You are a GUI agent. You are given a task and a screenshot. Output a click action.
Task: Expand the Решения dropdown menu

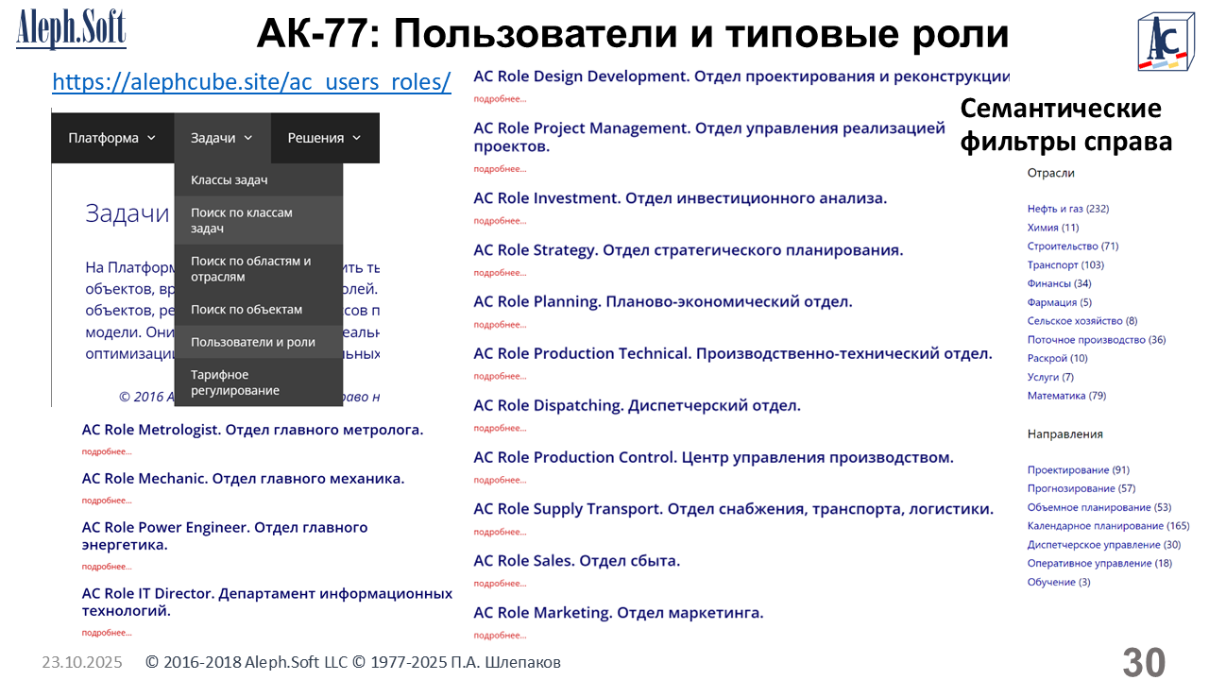point(324,138)
